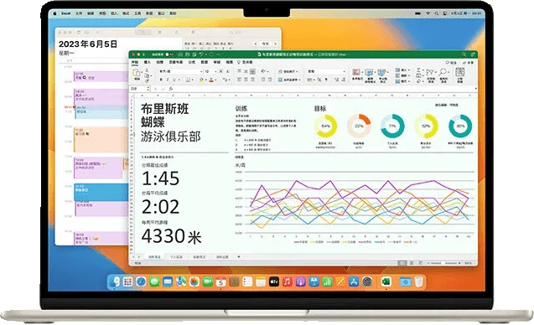Screen dimensions: 534x325
Task: Click the Format as Table icon
Action: tap(369, 73)
